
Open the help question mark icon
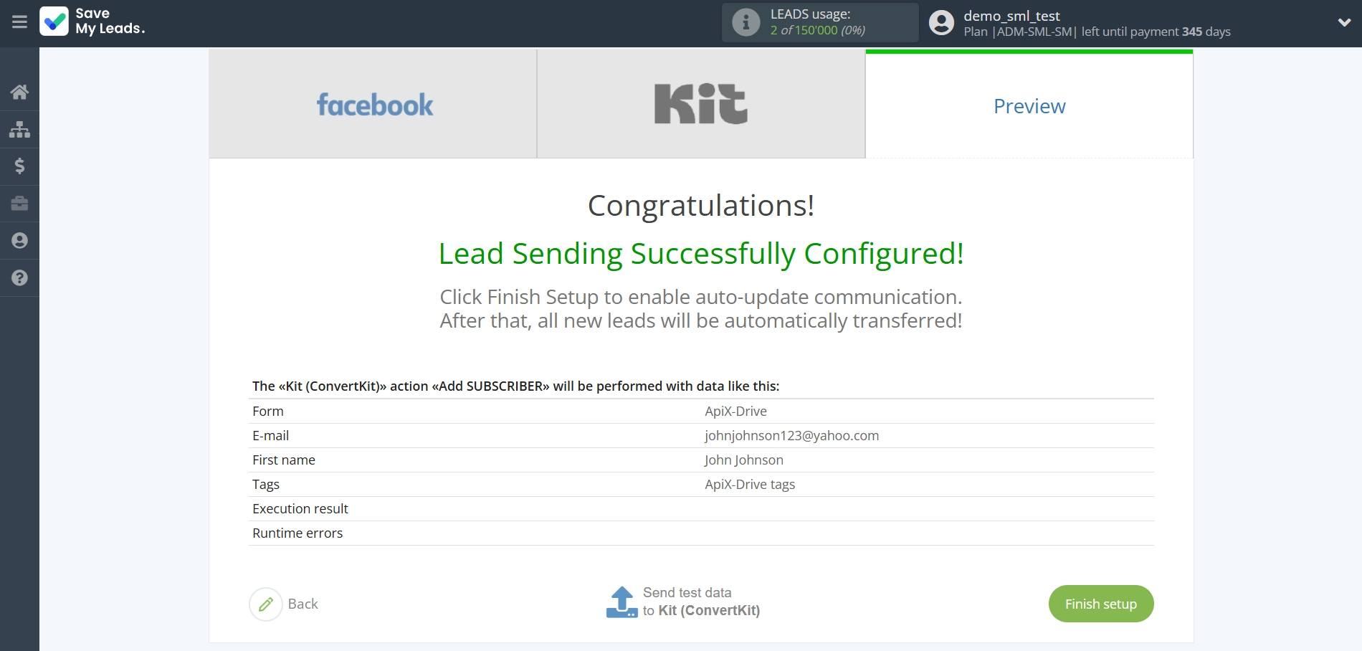19,278
